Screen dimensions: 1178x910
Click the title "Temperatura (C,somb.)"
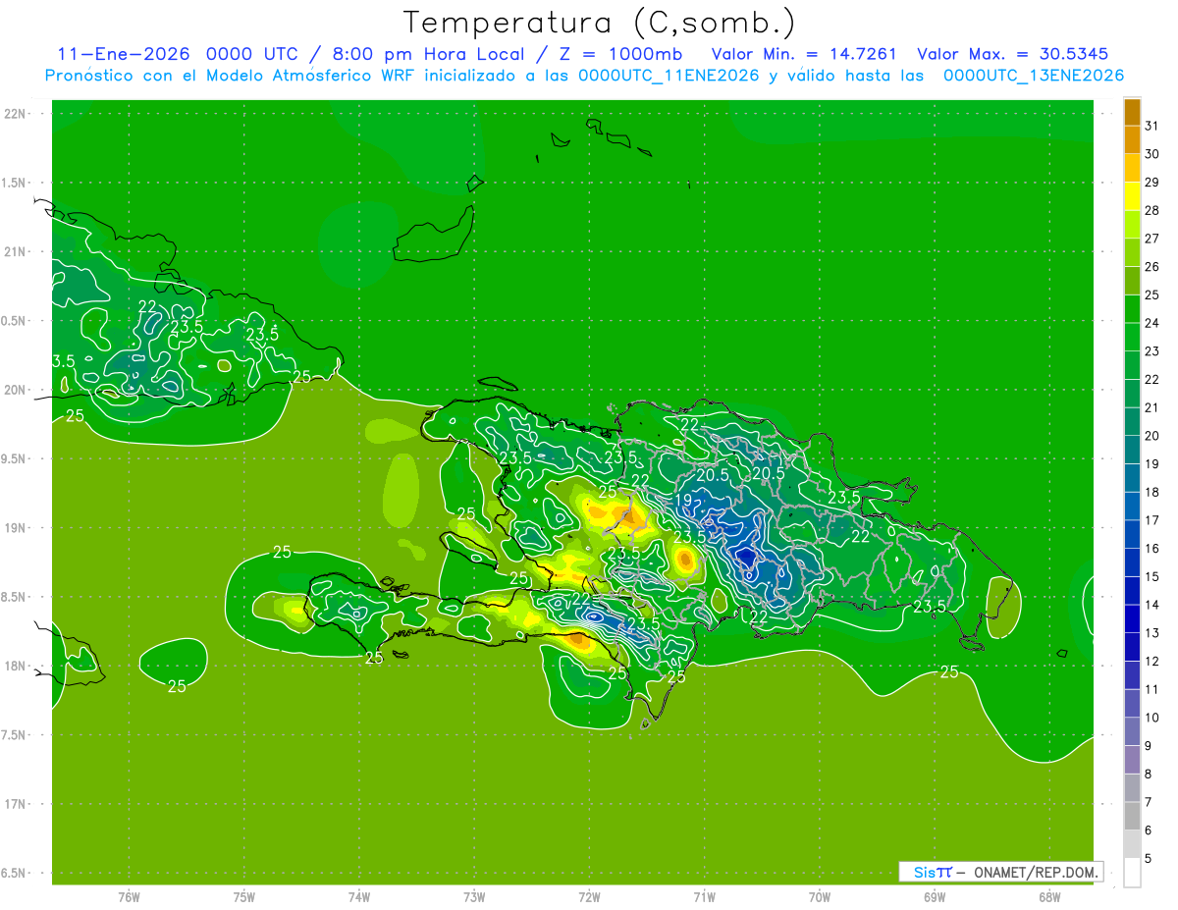point(599,22)
